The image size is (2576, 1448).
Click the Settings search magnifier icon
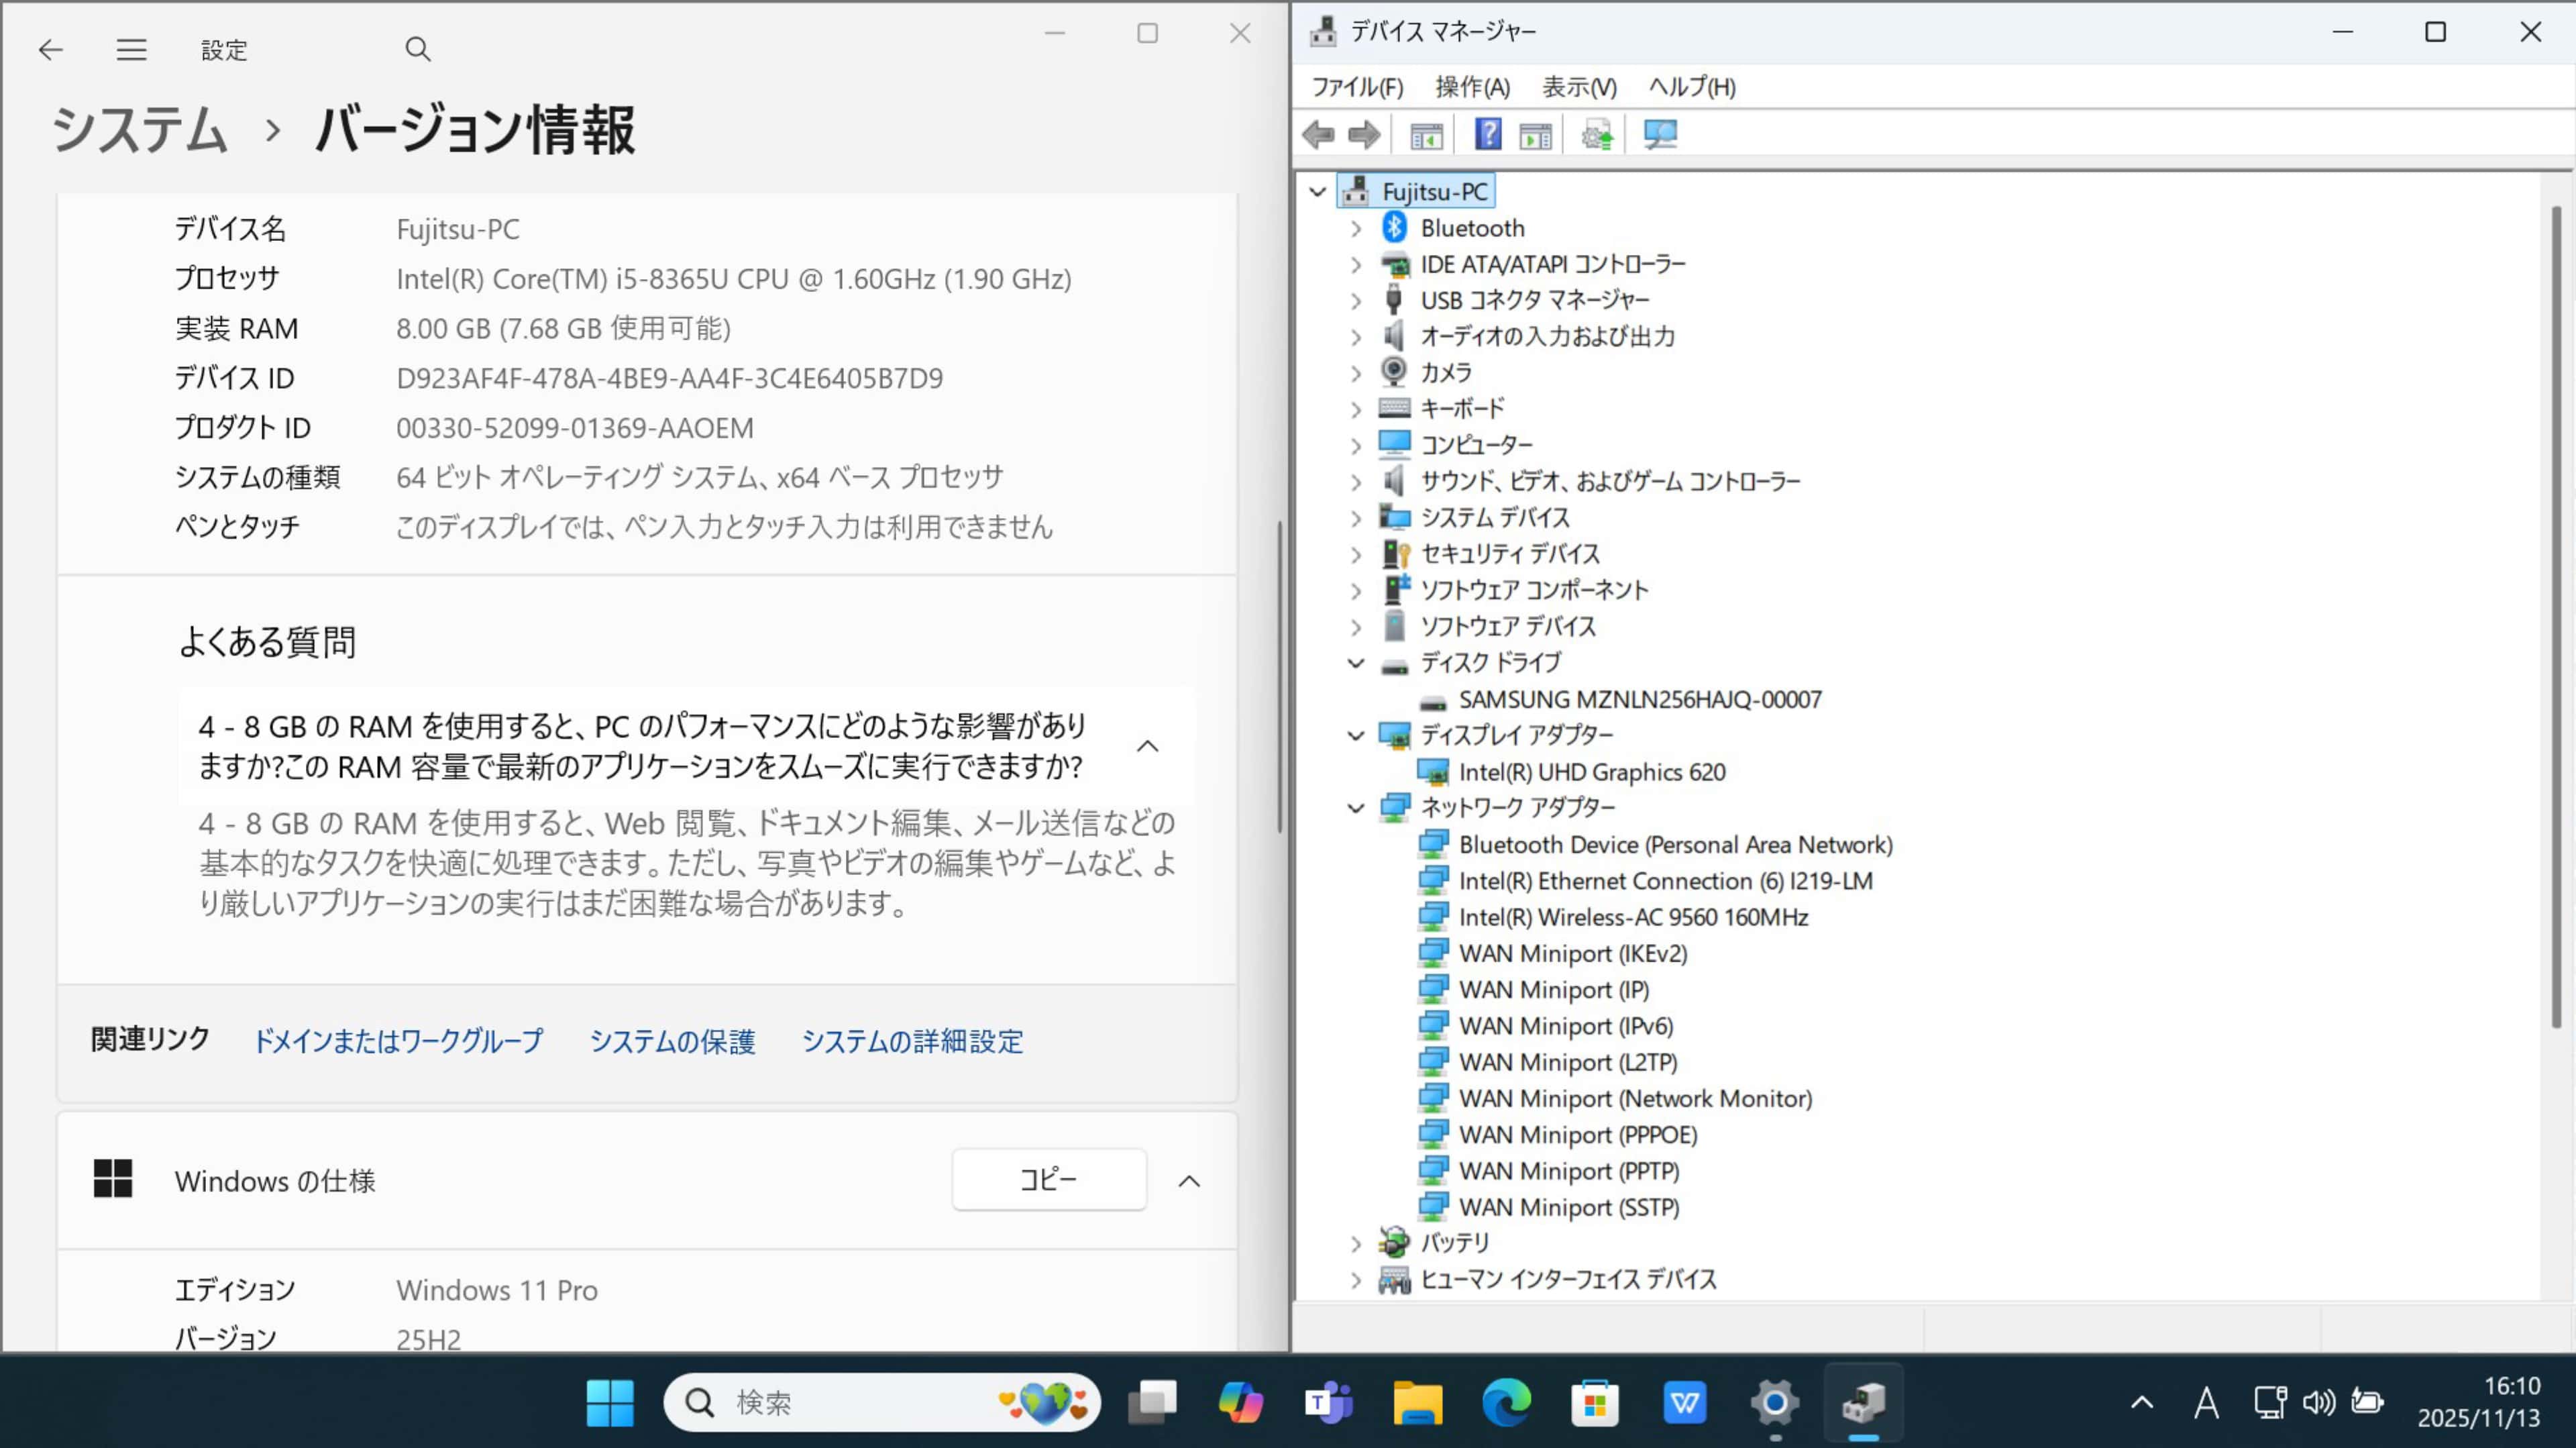coord(418,49)
